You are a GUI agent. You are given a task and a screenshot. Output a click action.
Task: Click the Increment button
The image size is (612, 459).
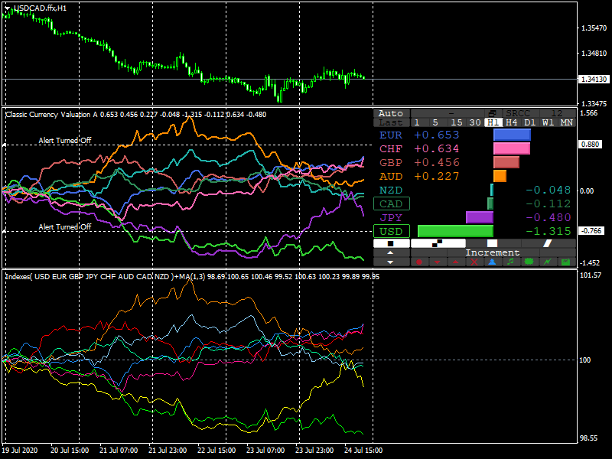(x=493, y=252)
